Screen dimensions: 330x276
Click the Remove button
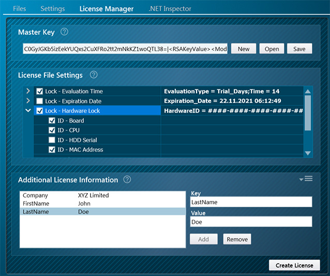237,239
